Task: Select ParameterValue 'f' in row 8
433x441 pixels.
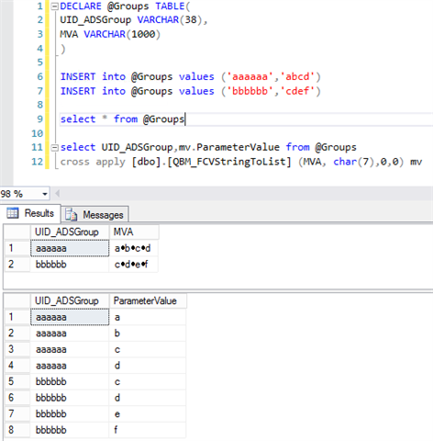Action: (148, 430)
